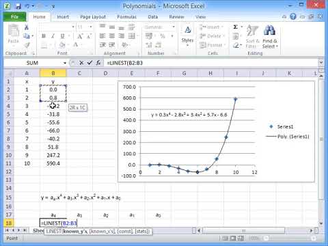Click the Borders icon in Font group
Viewport: 328px width, 246px height.
click(x=44, y=45)
